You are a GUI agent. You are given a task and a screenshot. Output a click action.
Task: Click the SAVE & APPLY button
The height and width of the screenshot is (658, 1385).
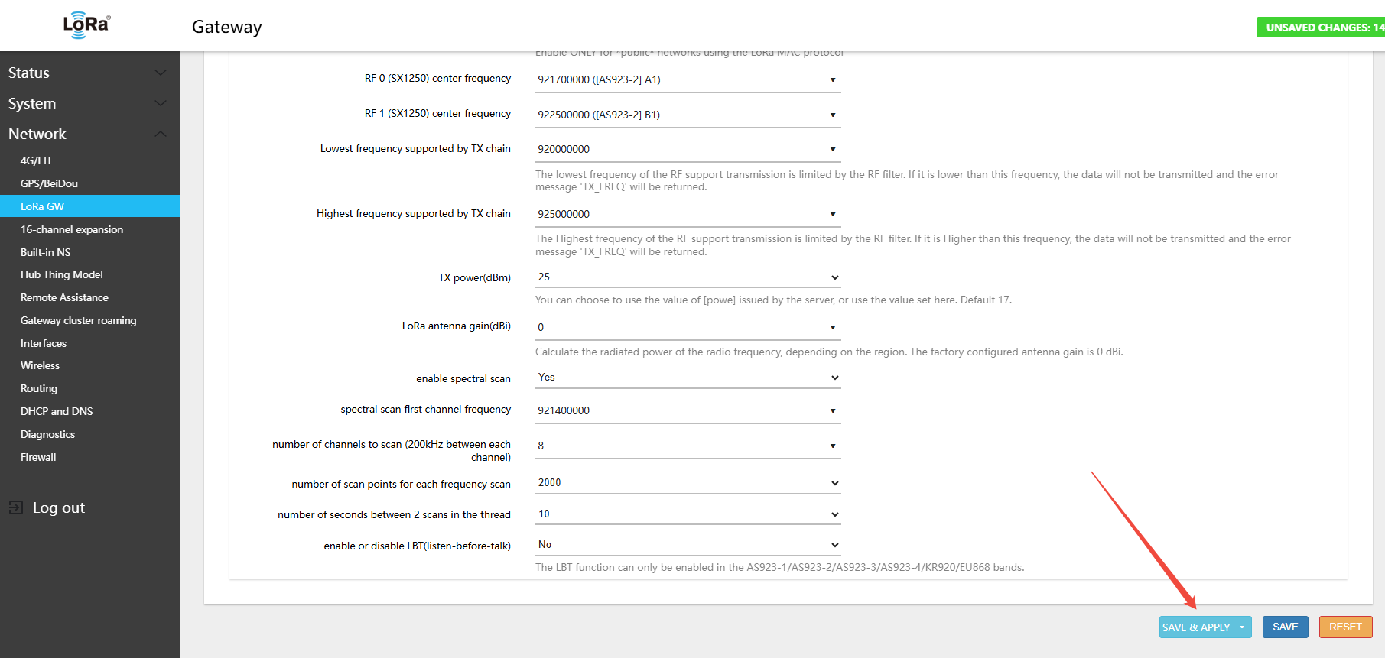coord(1196,627)
